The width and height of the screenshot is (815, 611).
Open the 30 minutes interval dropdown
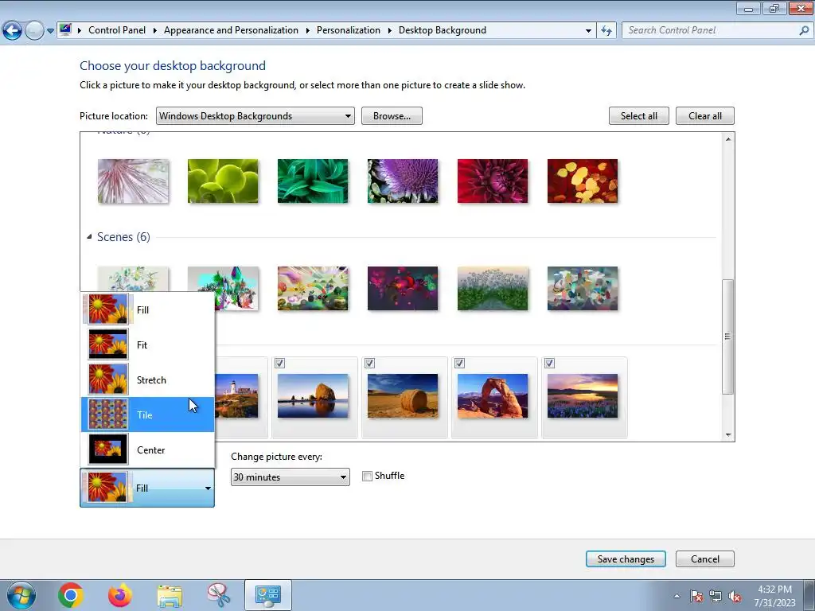click(x=290, y=477)
